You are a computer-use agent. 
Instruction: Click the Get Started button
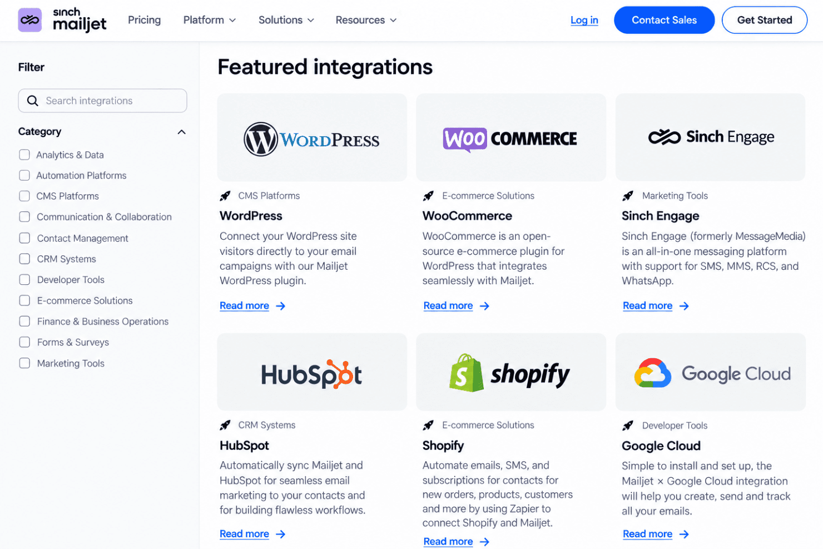pyautogui.click(x=765, y=20)
